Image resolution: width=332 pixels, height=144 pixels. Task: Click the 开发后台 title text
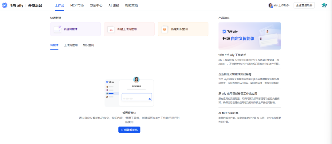35,6
